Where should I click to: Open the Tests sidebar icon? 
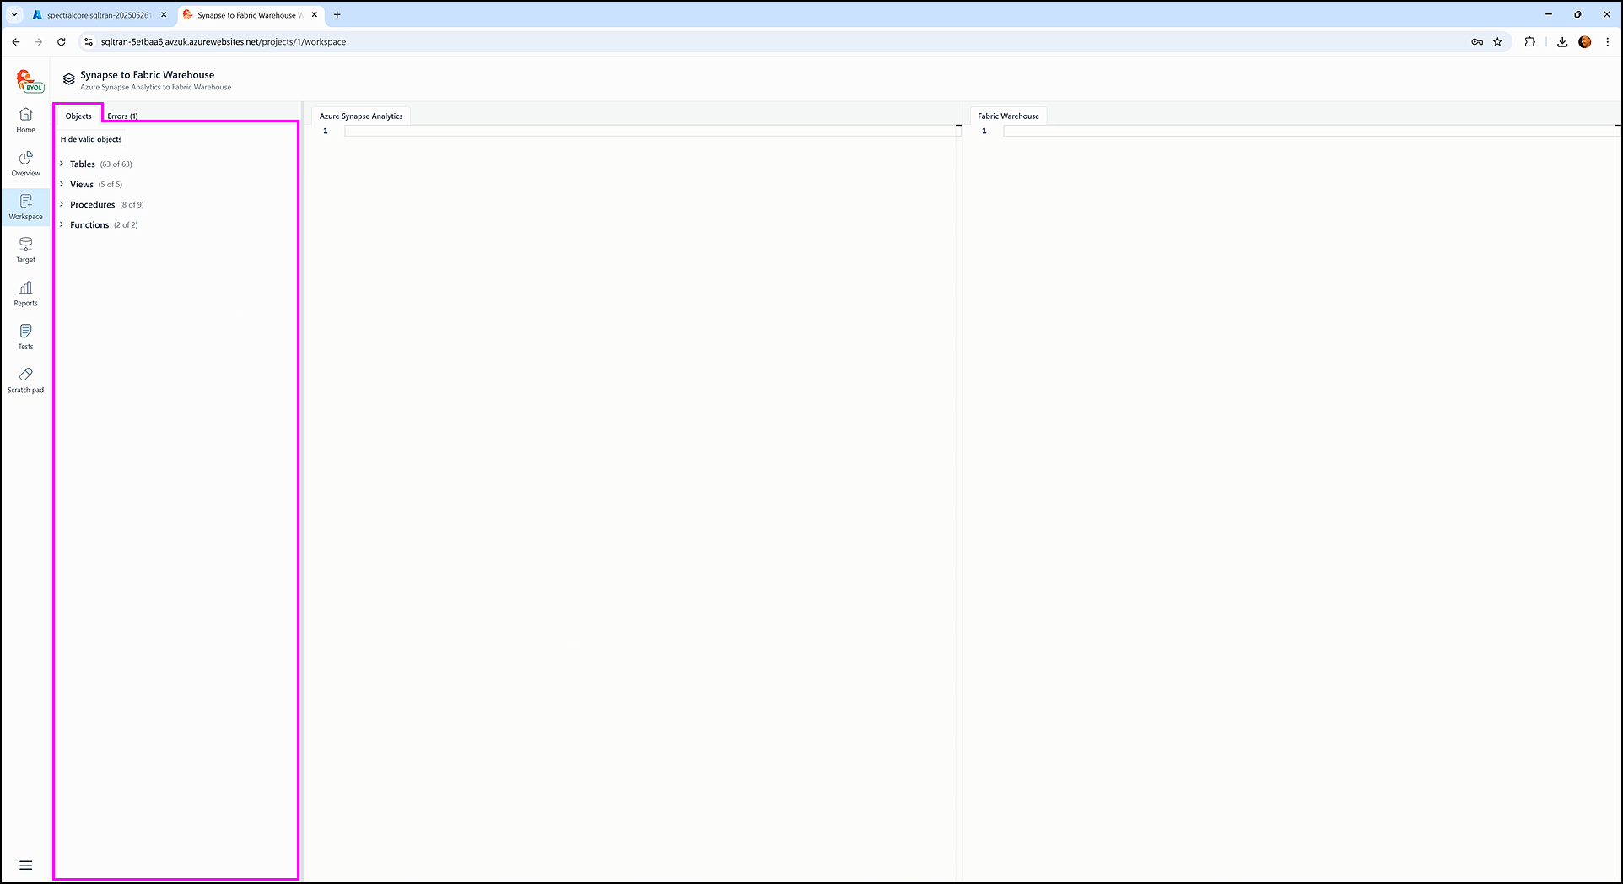click(26, 331)
